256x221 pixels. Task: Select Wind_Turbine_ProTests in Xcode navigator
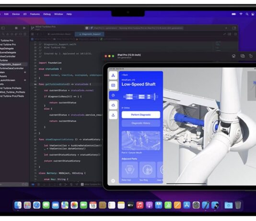[12, 92]
